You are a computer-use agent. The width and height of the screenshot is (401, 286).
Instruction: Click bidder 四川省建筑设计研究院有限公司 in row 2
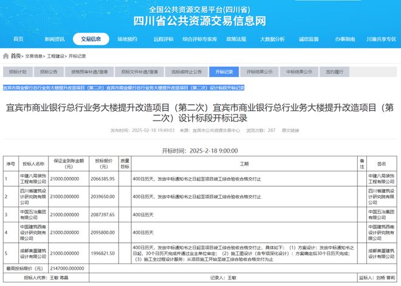click(33, 197)
